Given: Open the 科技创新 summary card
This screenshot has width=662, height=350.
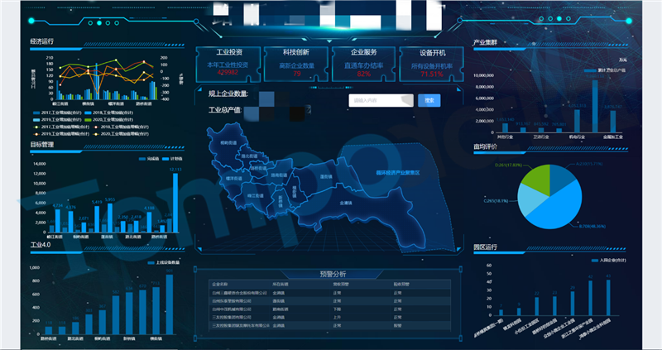Looking at the screenshot, I should click(296, 63).
